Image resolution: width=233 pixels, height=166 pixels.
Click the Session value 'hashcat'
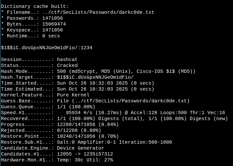point(67,59)
